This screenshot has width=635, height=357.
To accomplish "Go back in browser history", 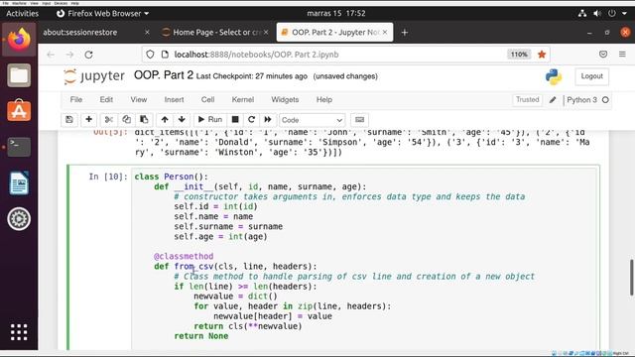I will 51,55.
